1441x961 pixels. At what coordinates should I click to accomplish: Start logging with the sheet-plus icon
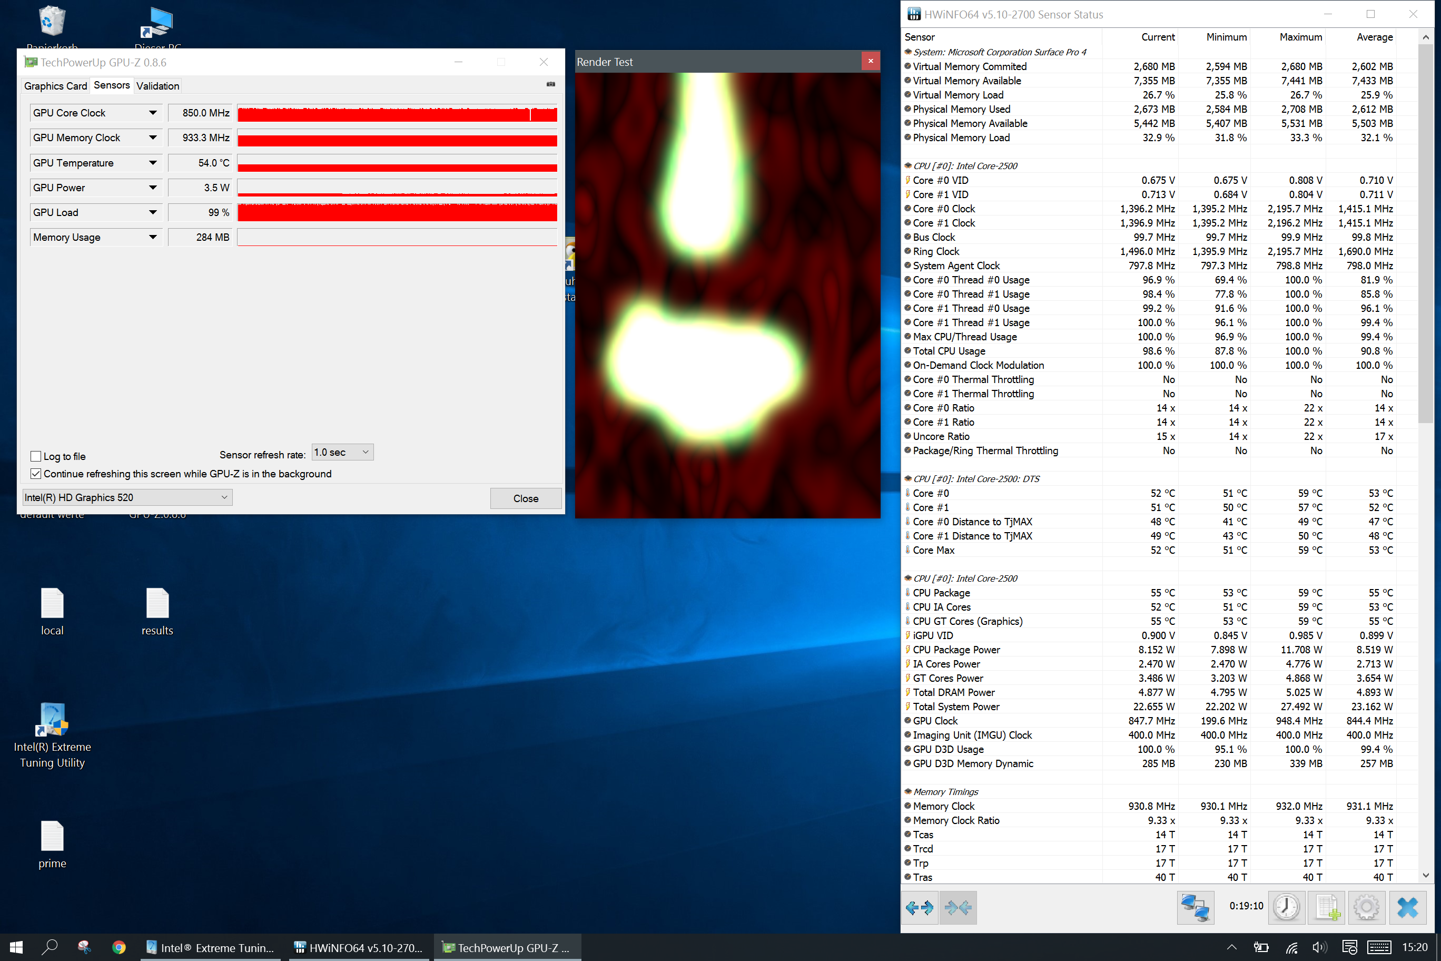1326,908
